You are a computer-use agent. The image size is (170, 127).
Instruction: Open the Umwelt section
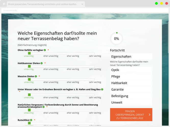tap(131, 103)
